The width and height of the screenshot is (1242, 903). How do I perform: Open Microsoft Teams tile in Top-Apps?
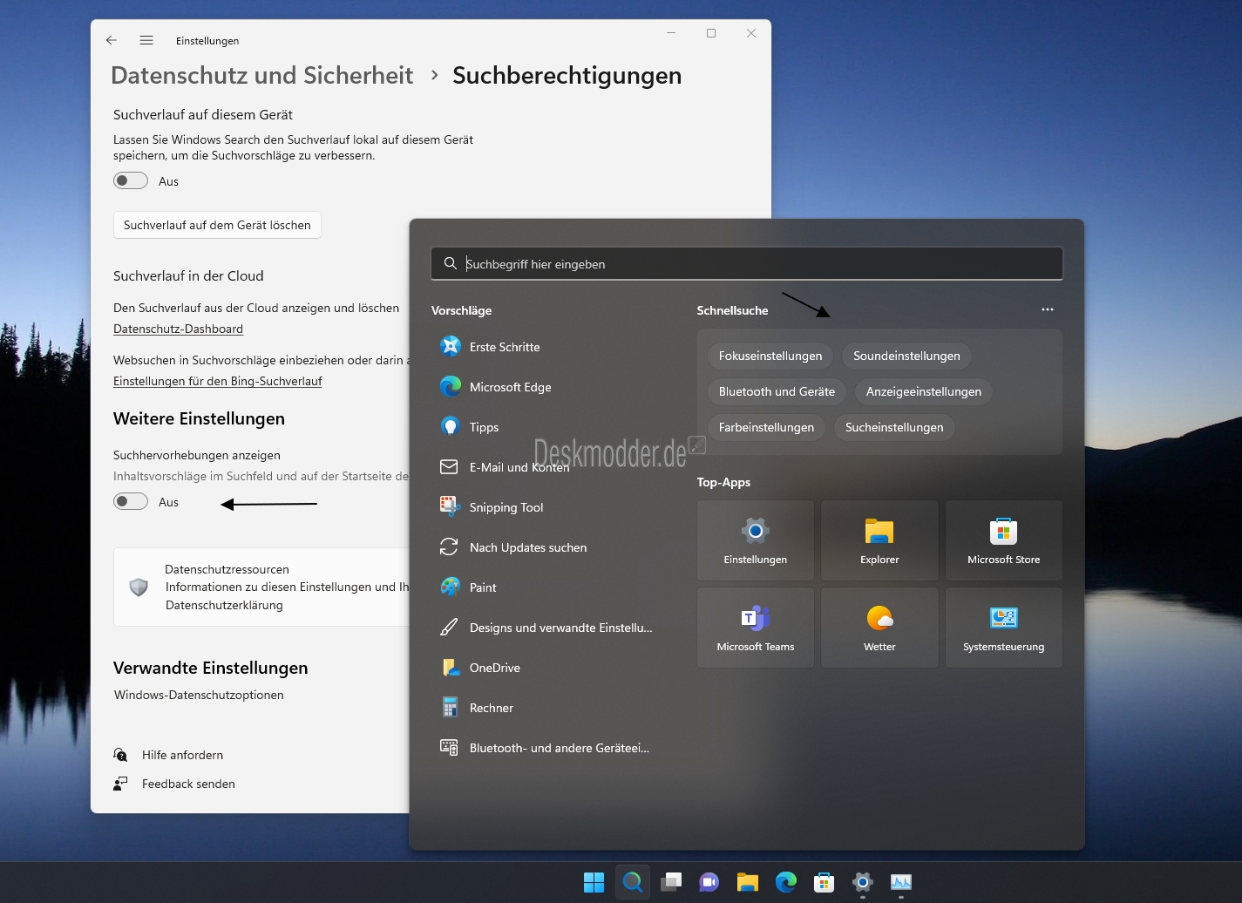[756, 628]
